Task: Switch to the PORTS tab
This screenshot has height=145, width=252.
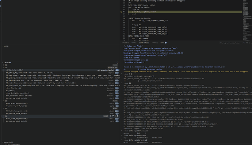Action: tap(162, 43)
